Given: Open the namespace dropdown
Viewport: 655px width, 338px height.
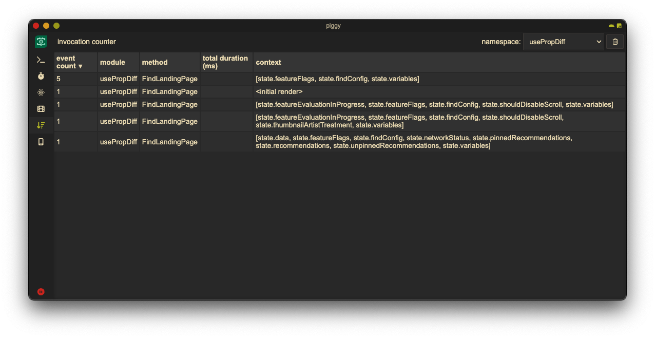Looking at the screenshot, I should pyautogui.click(x=563, y=42).
